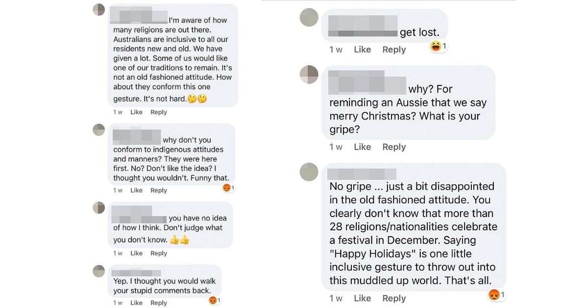This screenshot has width=588, height=308.
Task: Click angry reaction on indigenous attitudes comment
Action: [226, 188]
